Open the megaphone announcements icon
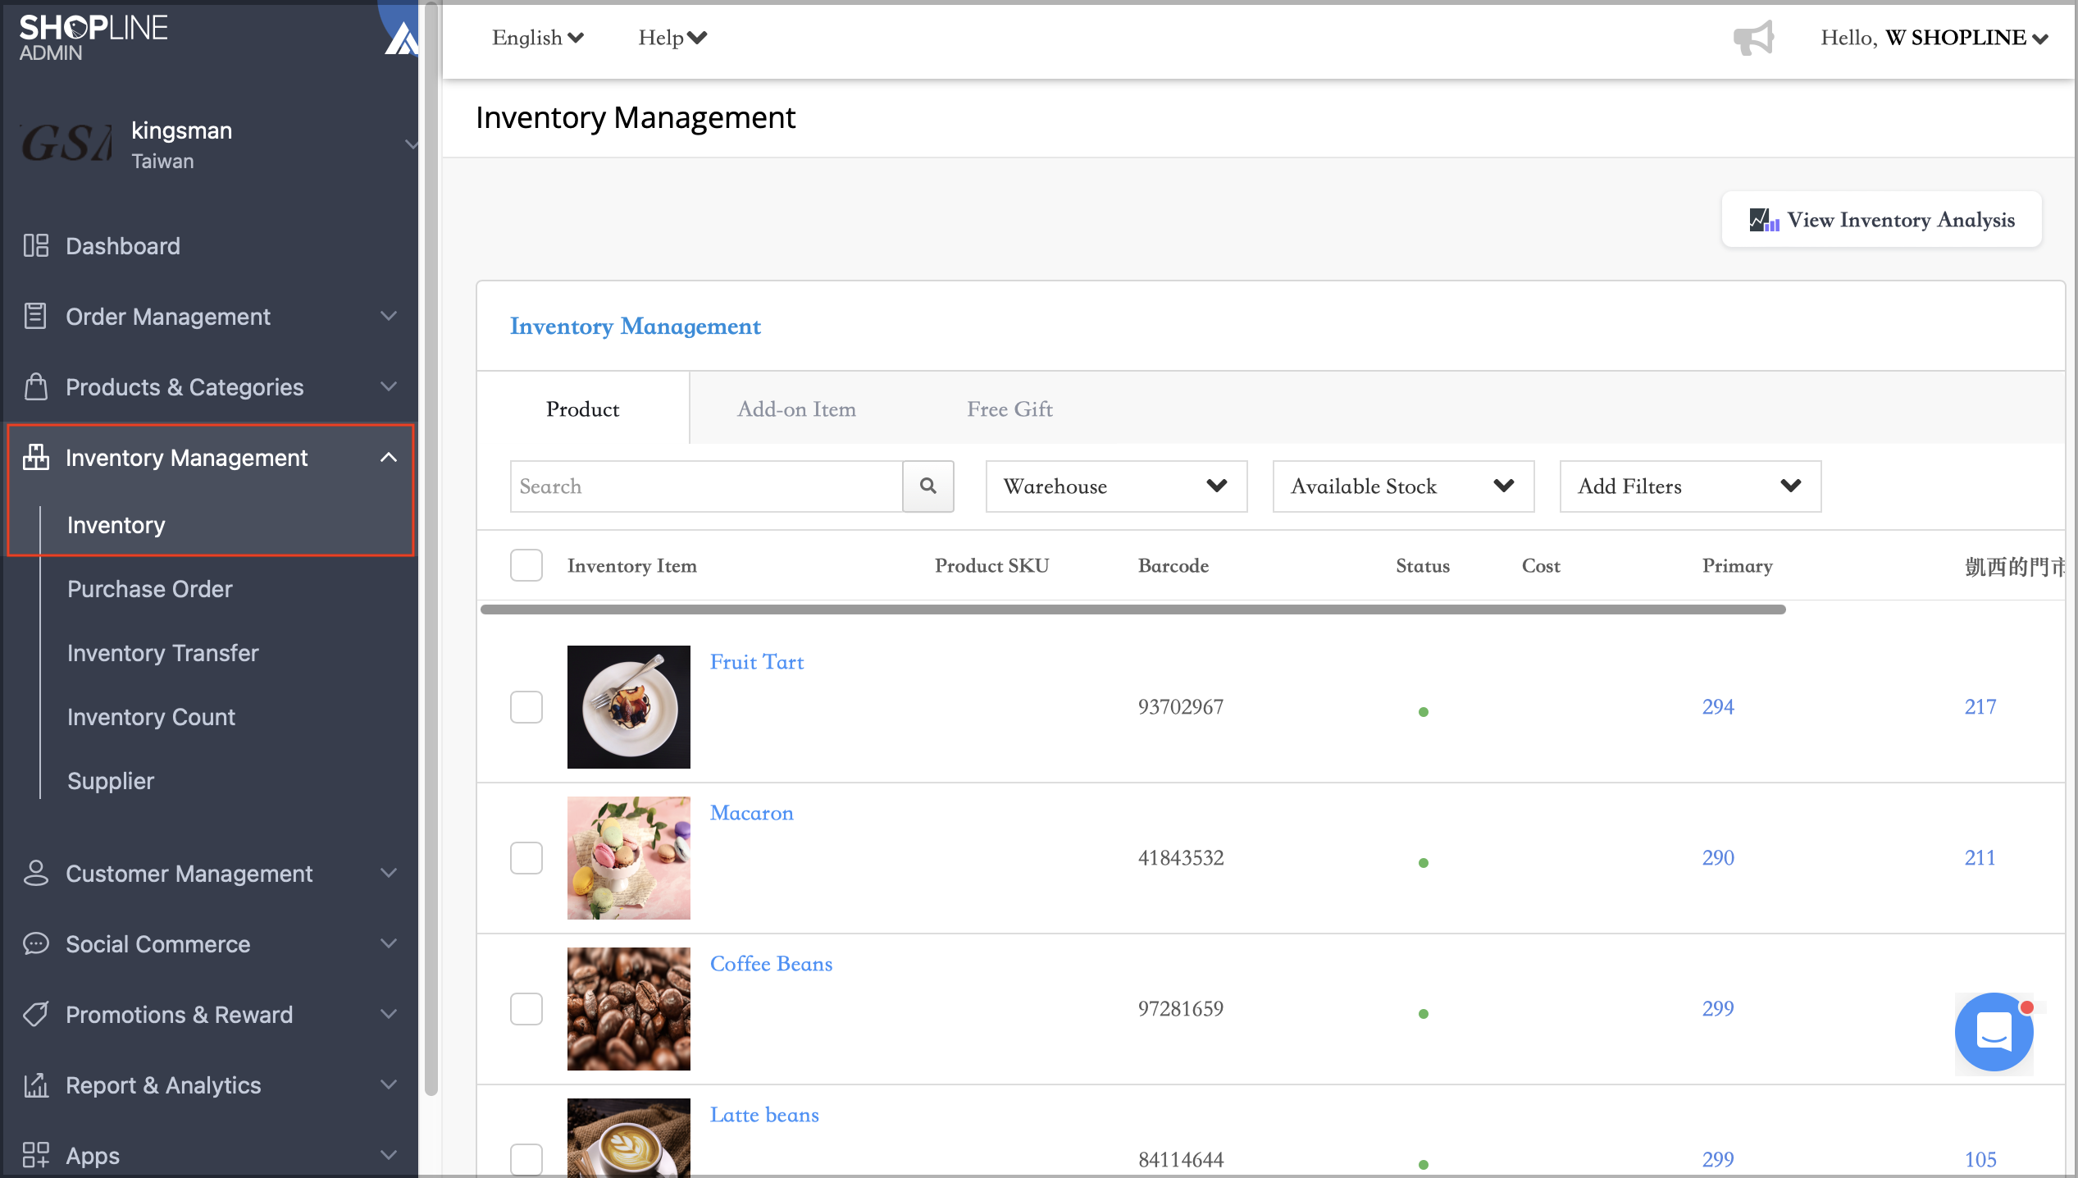This screenshot has height=1178, width=2078. click(1753, 38)
